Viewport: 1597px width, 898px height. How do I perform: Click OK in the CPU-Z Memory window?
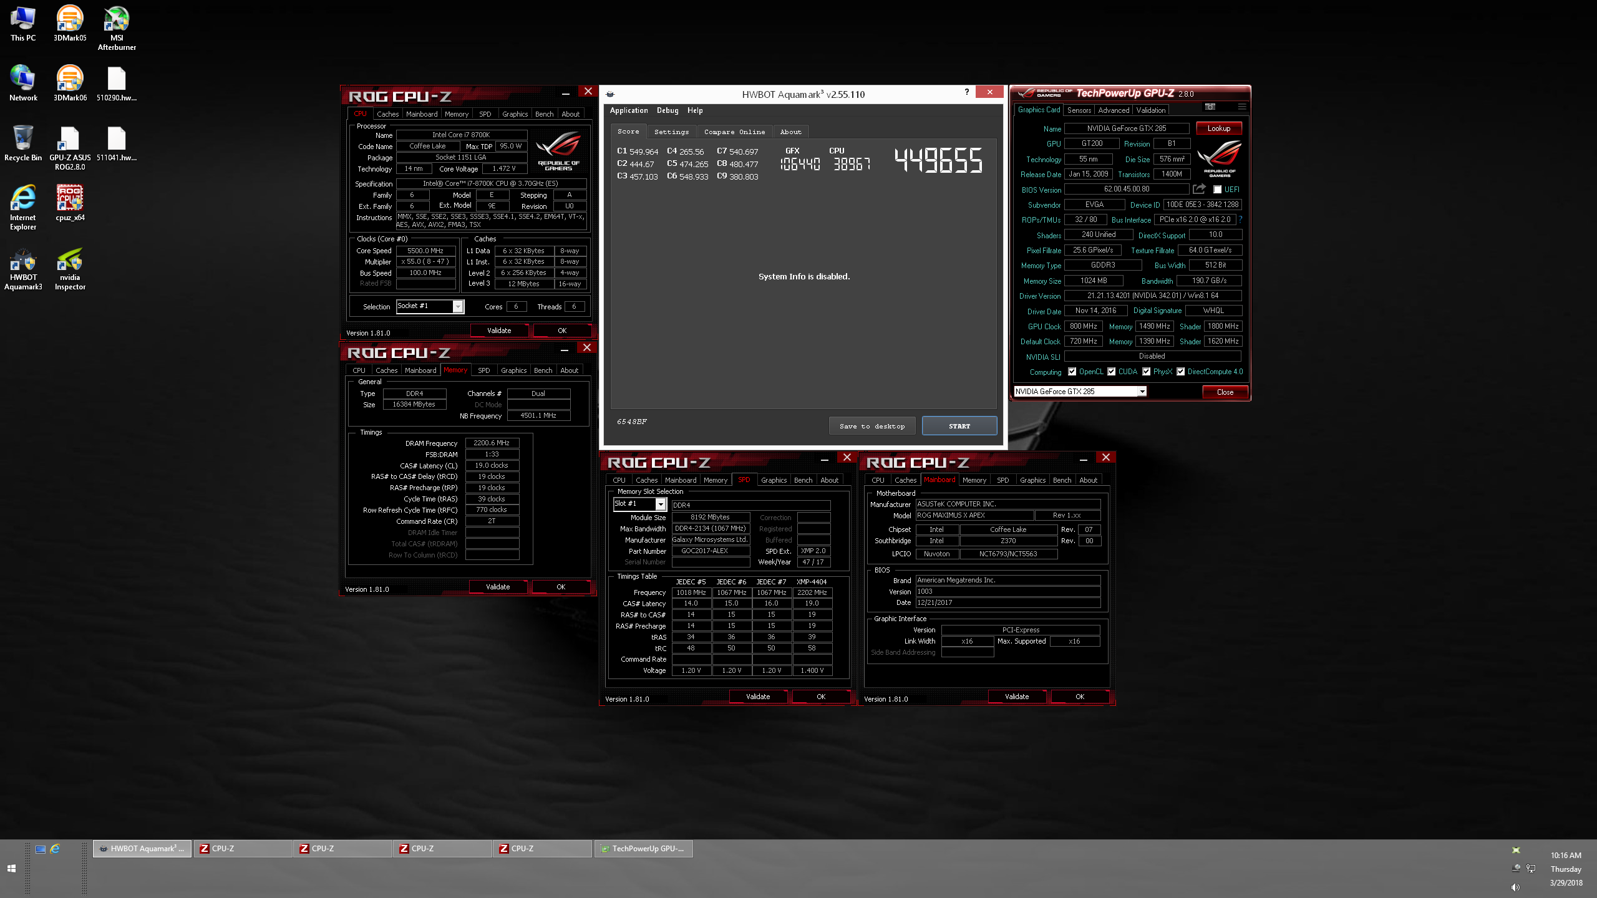coord(561,587)
